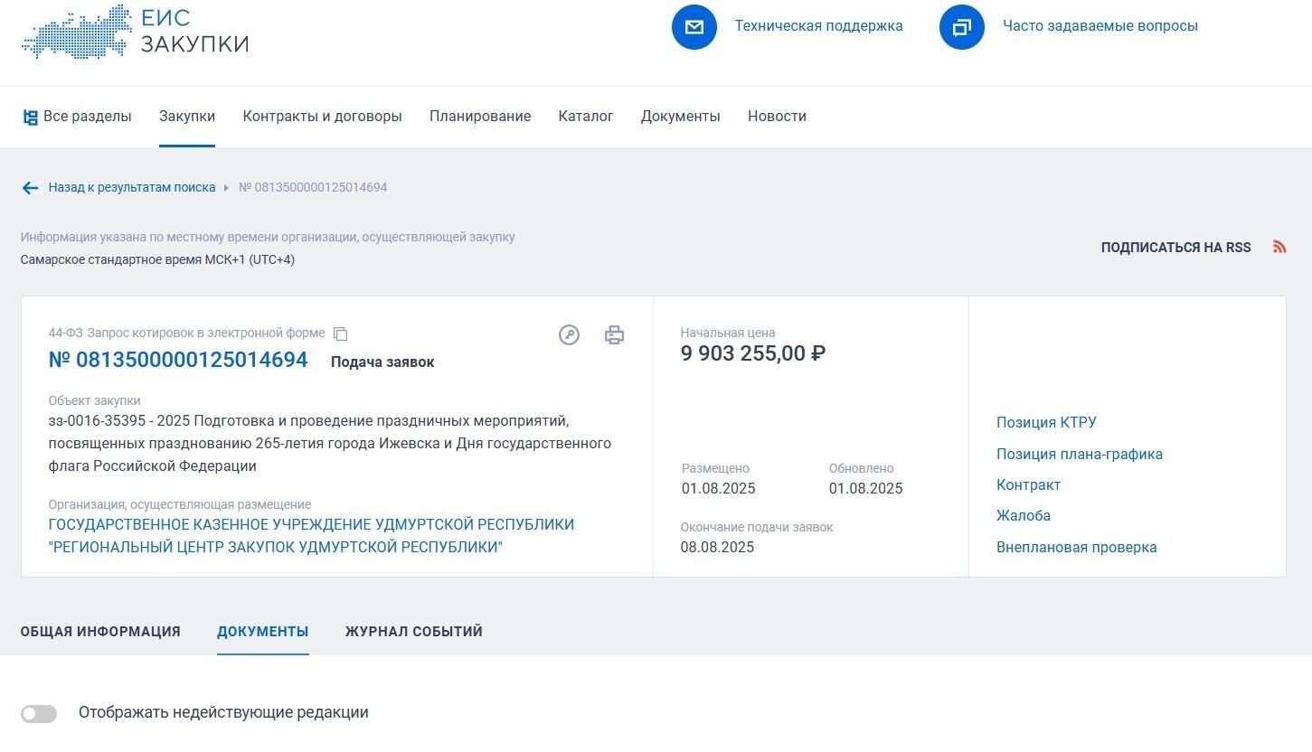
Task: Click the Позиция КТРУ link
Action: point(1045,423)
